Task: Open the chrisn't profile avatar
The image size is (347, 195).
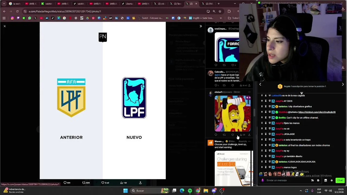Action: (x=210, y=93)
